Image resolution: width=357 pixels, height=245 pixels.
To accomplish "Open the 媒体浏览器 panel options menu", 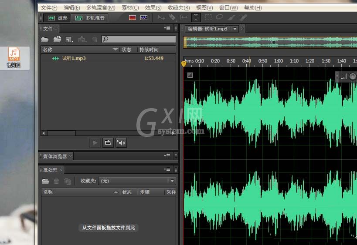I will point(167,156).
